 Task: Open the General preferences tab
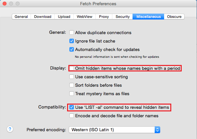[21, 17]
